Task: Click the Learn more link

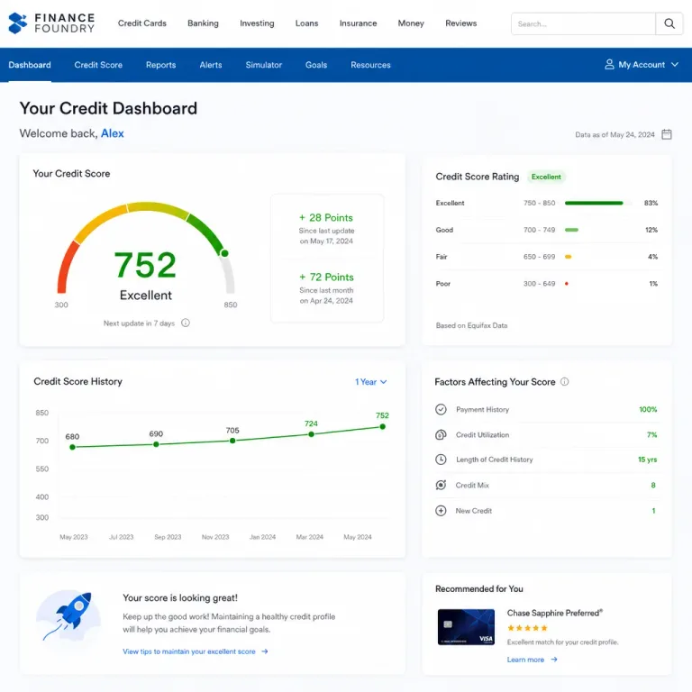Action: coord(525,660)
